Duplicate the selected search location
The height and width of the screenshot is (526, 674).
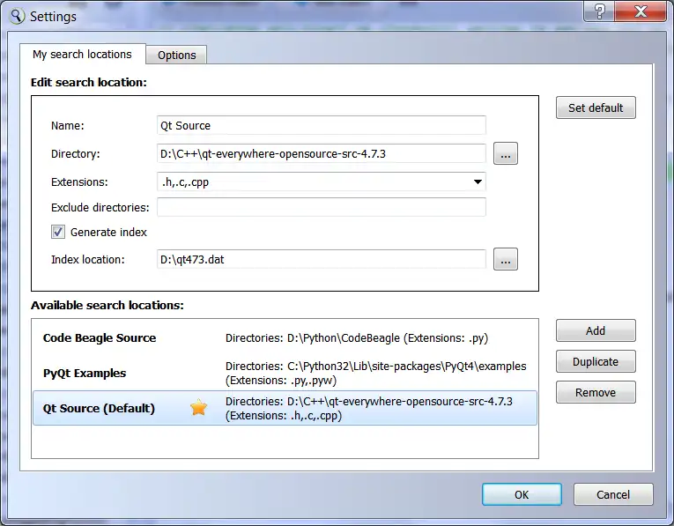[x=596, y=361]
